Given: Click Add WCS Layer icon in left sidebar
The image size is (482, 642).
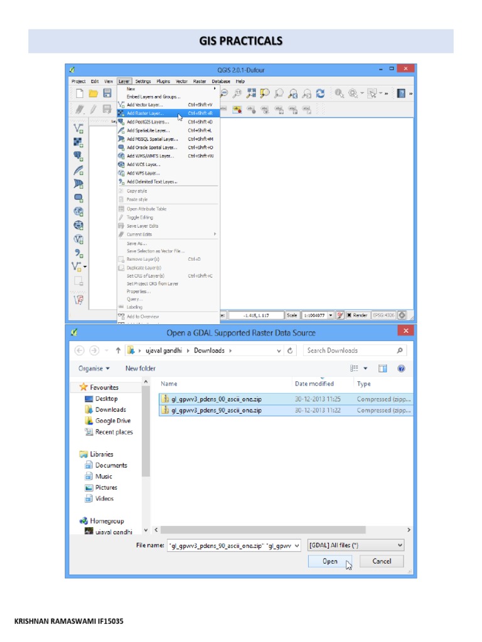Looking at the screenshot, I should [x=78, y=225].
